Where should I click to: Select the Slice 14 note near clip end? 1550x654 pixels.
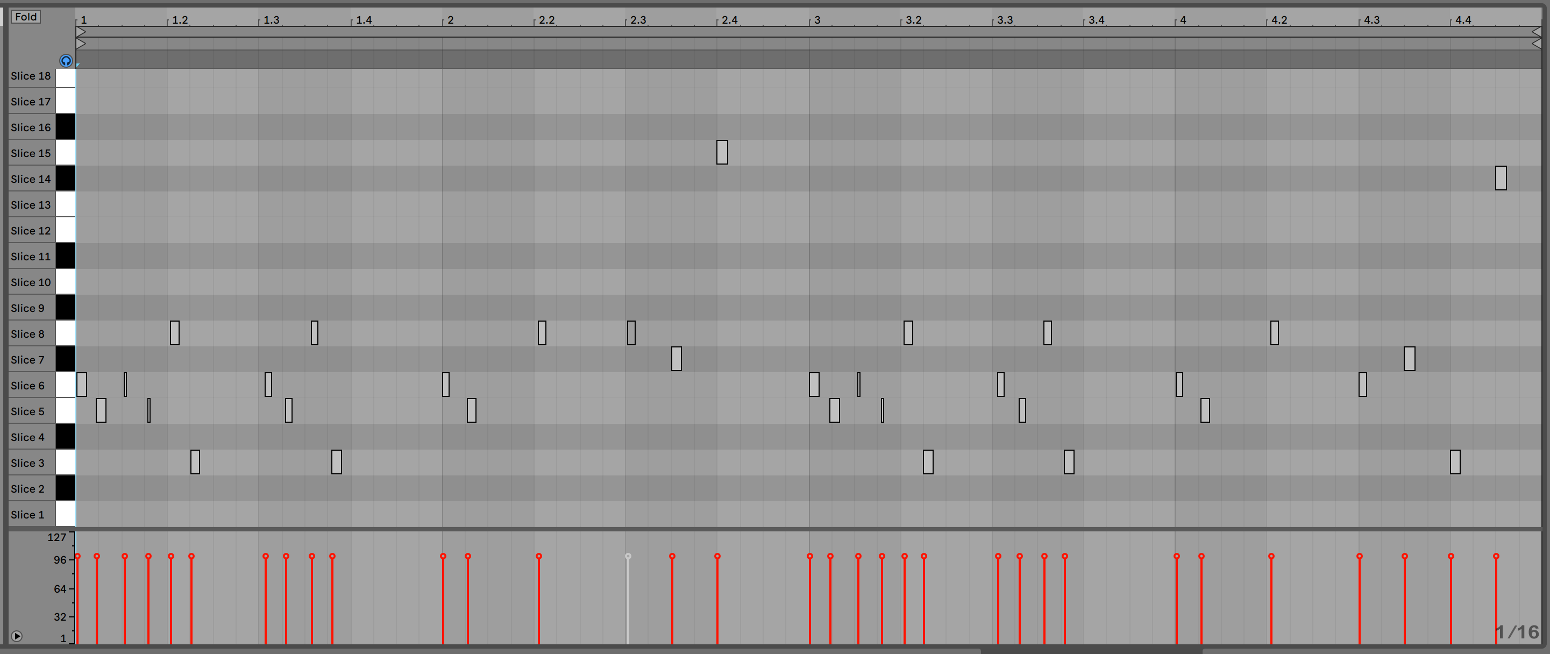[1501, 178]
